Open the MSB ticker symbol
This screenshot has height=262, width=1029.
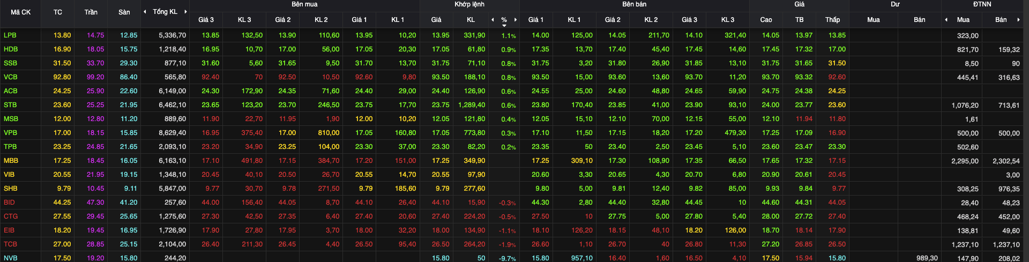11,118
